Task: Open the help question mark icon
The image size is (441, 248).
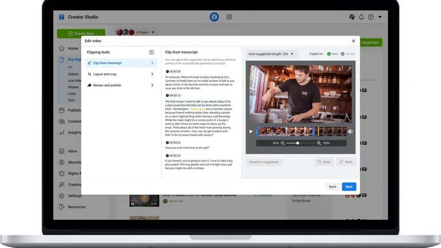Action: coord(371,17)
